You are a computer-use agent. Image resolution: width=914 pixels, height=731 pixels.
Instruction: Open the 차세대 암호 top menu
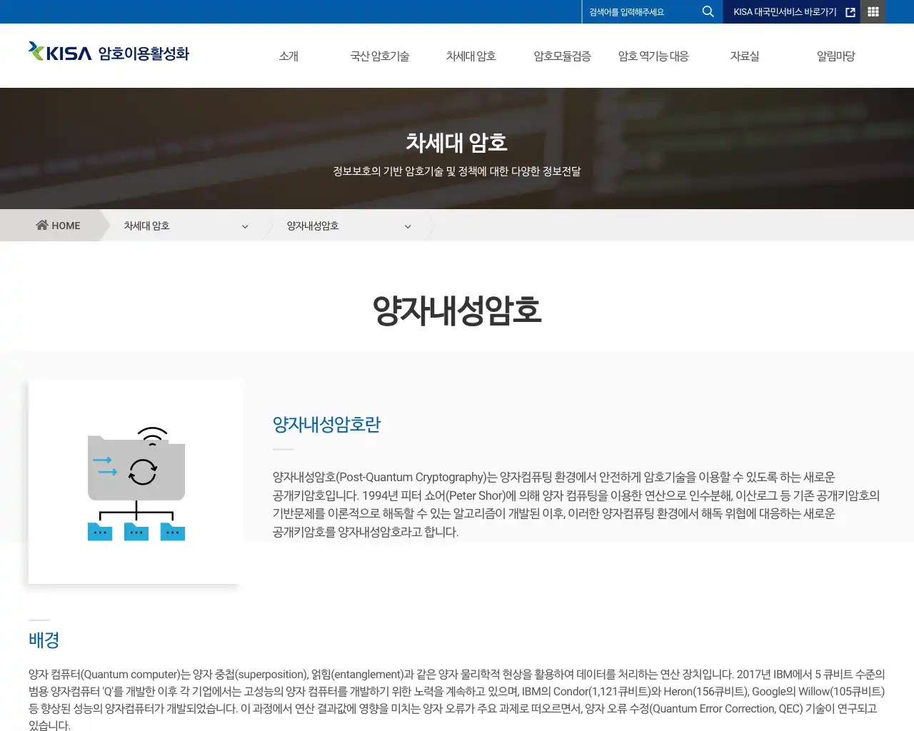tap(471, 56)
